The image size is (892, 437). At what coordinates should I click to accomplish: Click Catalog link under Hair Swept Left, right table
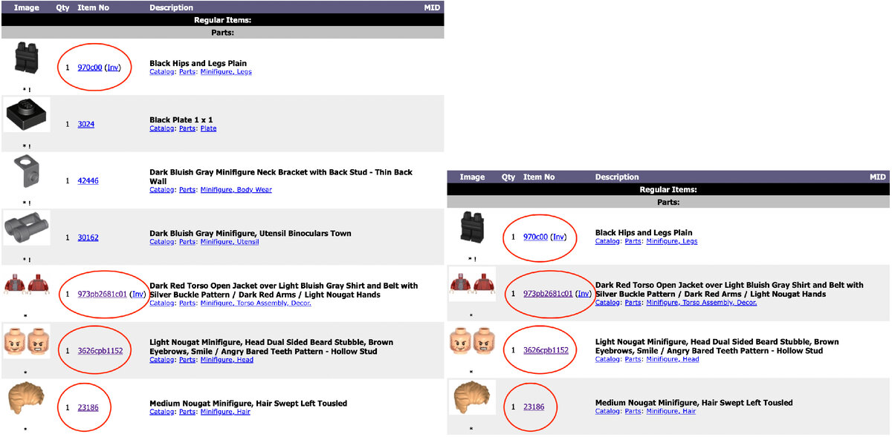[607, 411]
